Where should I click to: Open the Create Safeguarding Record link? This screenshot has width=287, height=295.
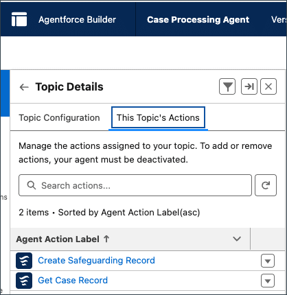pyautogui.click(x=96, y=261)
